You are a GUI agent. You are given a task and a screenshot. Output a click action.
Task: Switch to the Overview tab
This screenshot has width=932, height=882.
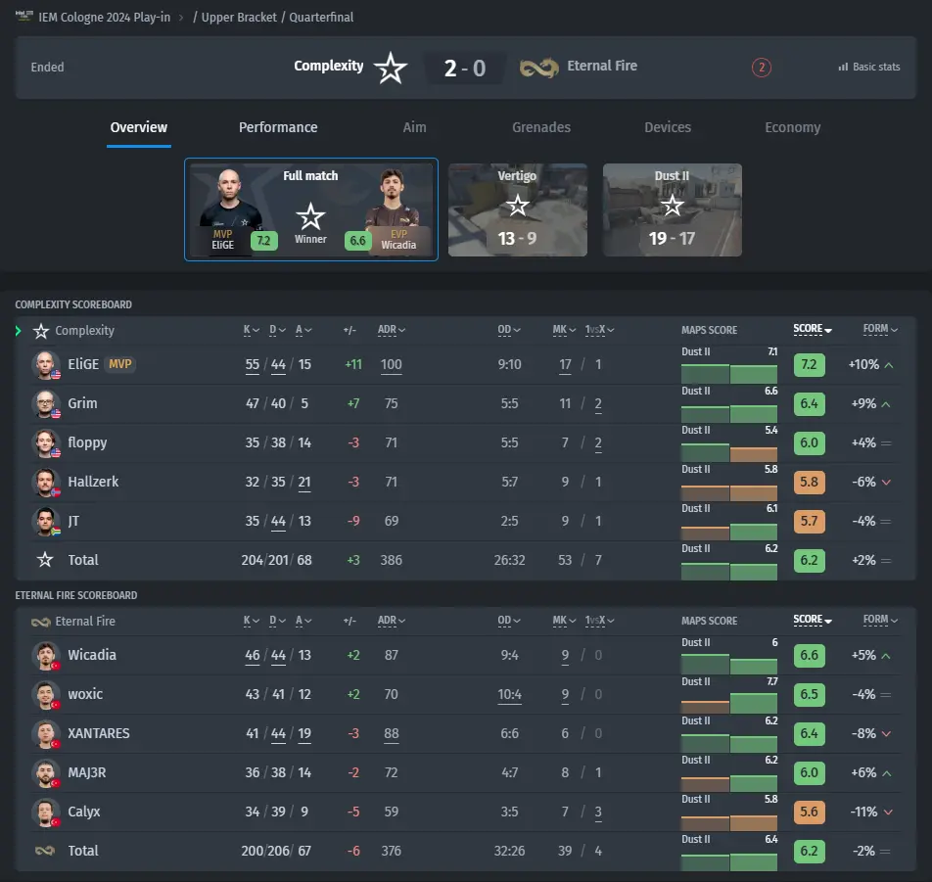point(139,127)
